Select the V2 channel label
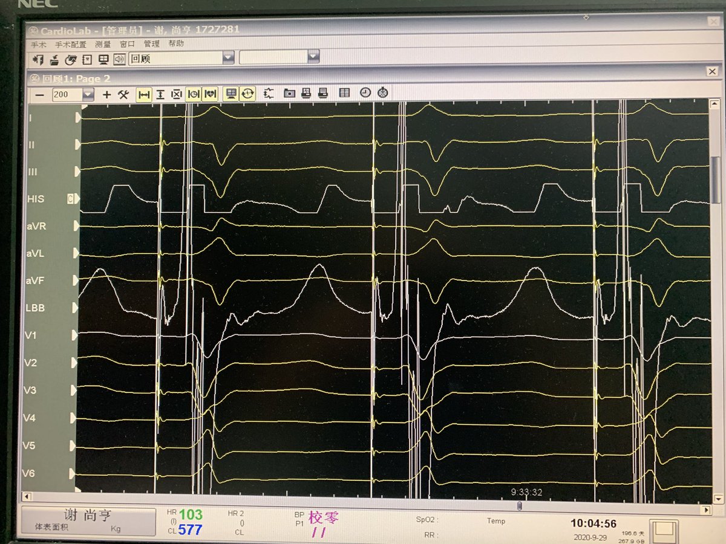This screenshot has height=544, width=726. (x=30, y=363)
